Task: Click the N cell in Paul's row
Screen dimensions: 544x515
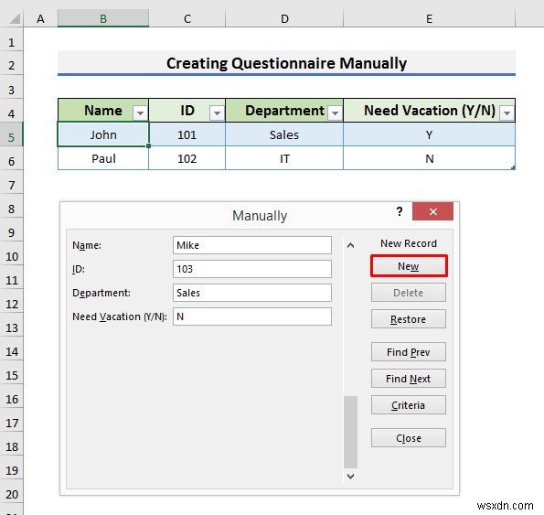Action: (429, 158)
